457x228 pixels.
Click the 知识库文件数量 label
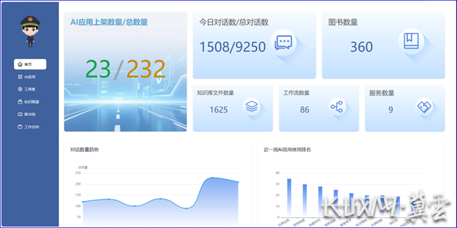point(215,93)
